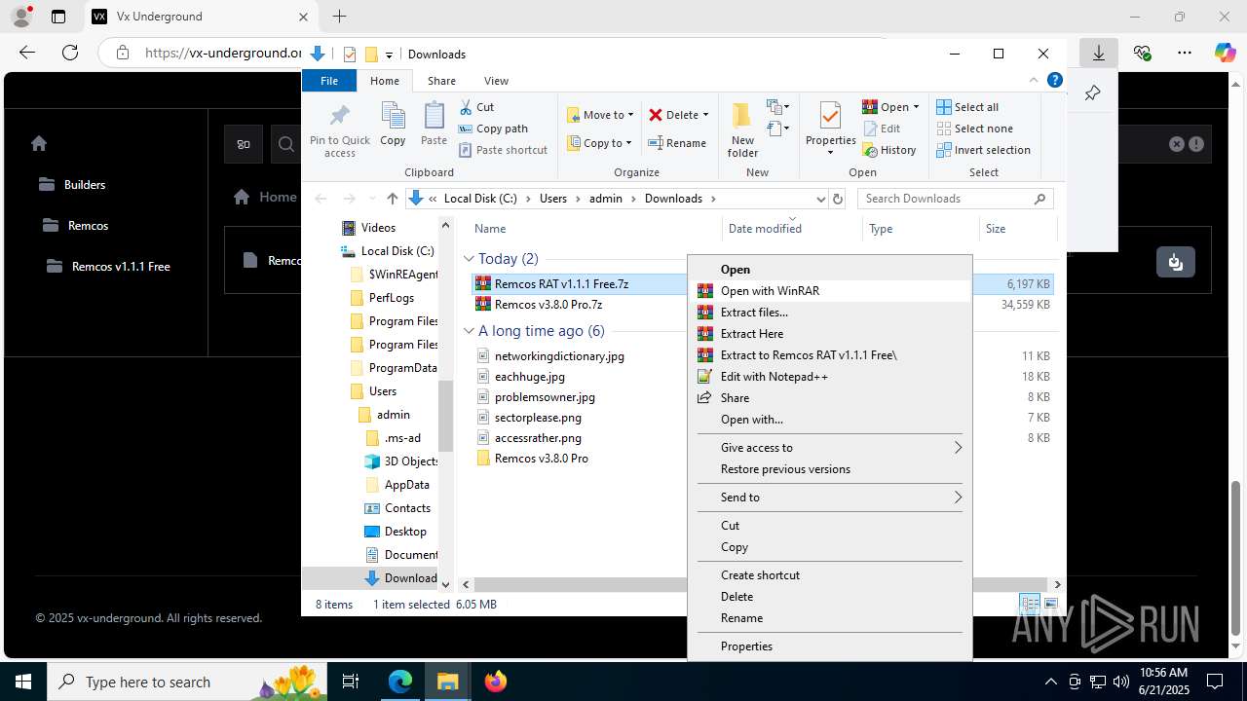
Task: Click Copy path in ribbon
Action: (x=492, y=129)
